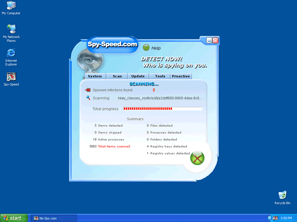Click the green Help question mark icon

(x=146, y=48)
